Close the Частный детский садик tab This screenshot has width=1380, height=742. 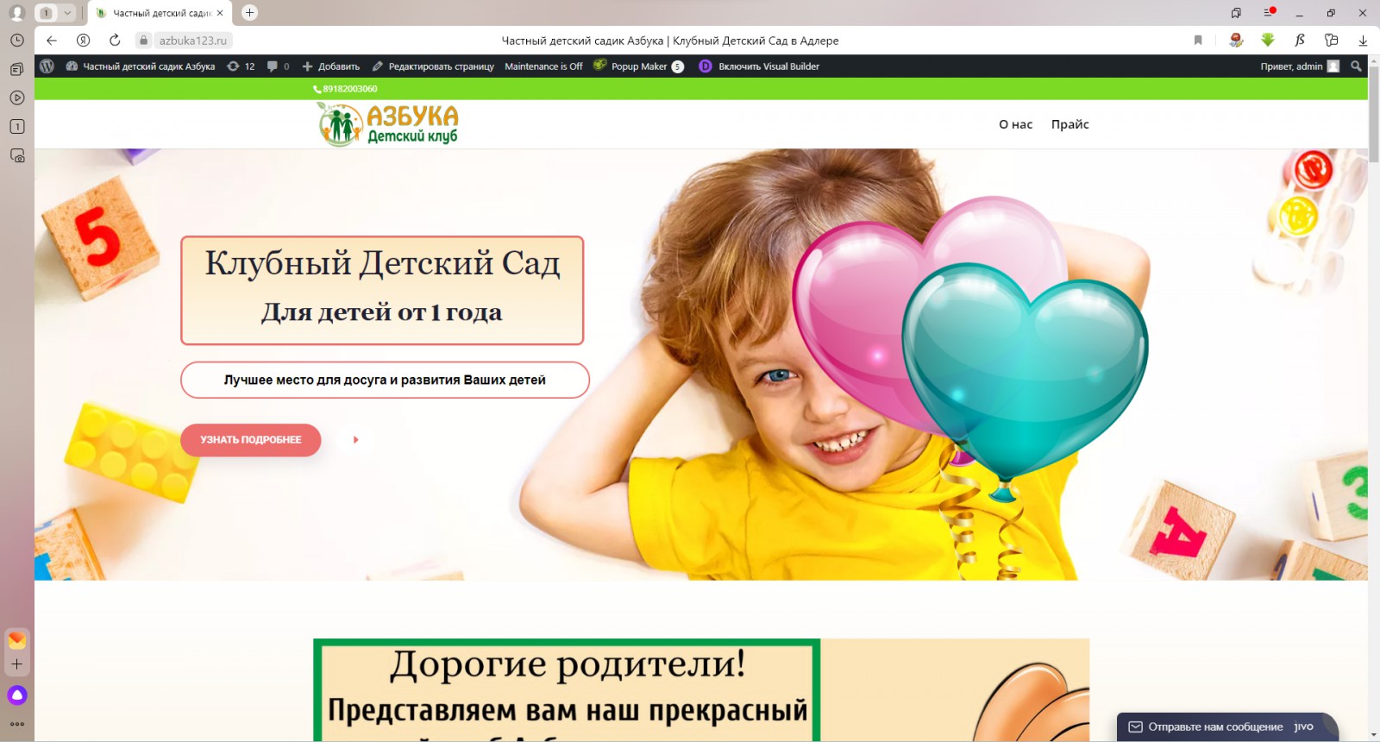coord(220,13)
